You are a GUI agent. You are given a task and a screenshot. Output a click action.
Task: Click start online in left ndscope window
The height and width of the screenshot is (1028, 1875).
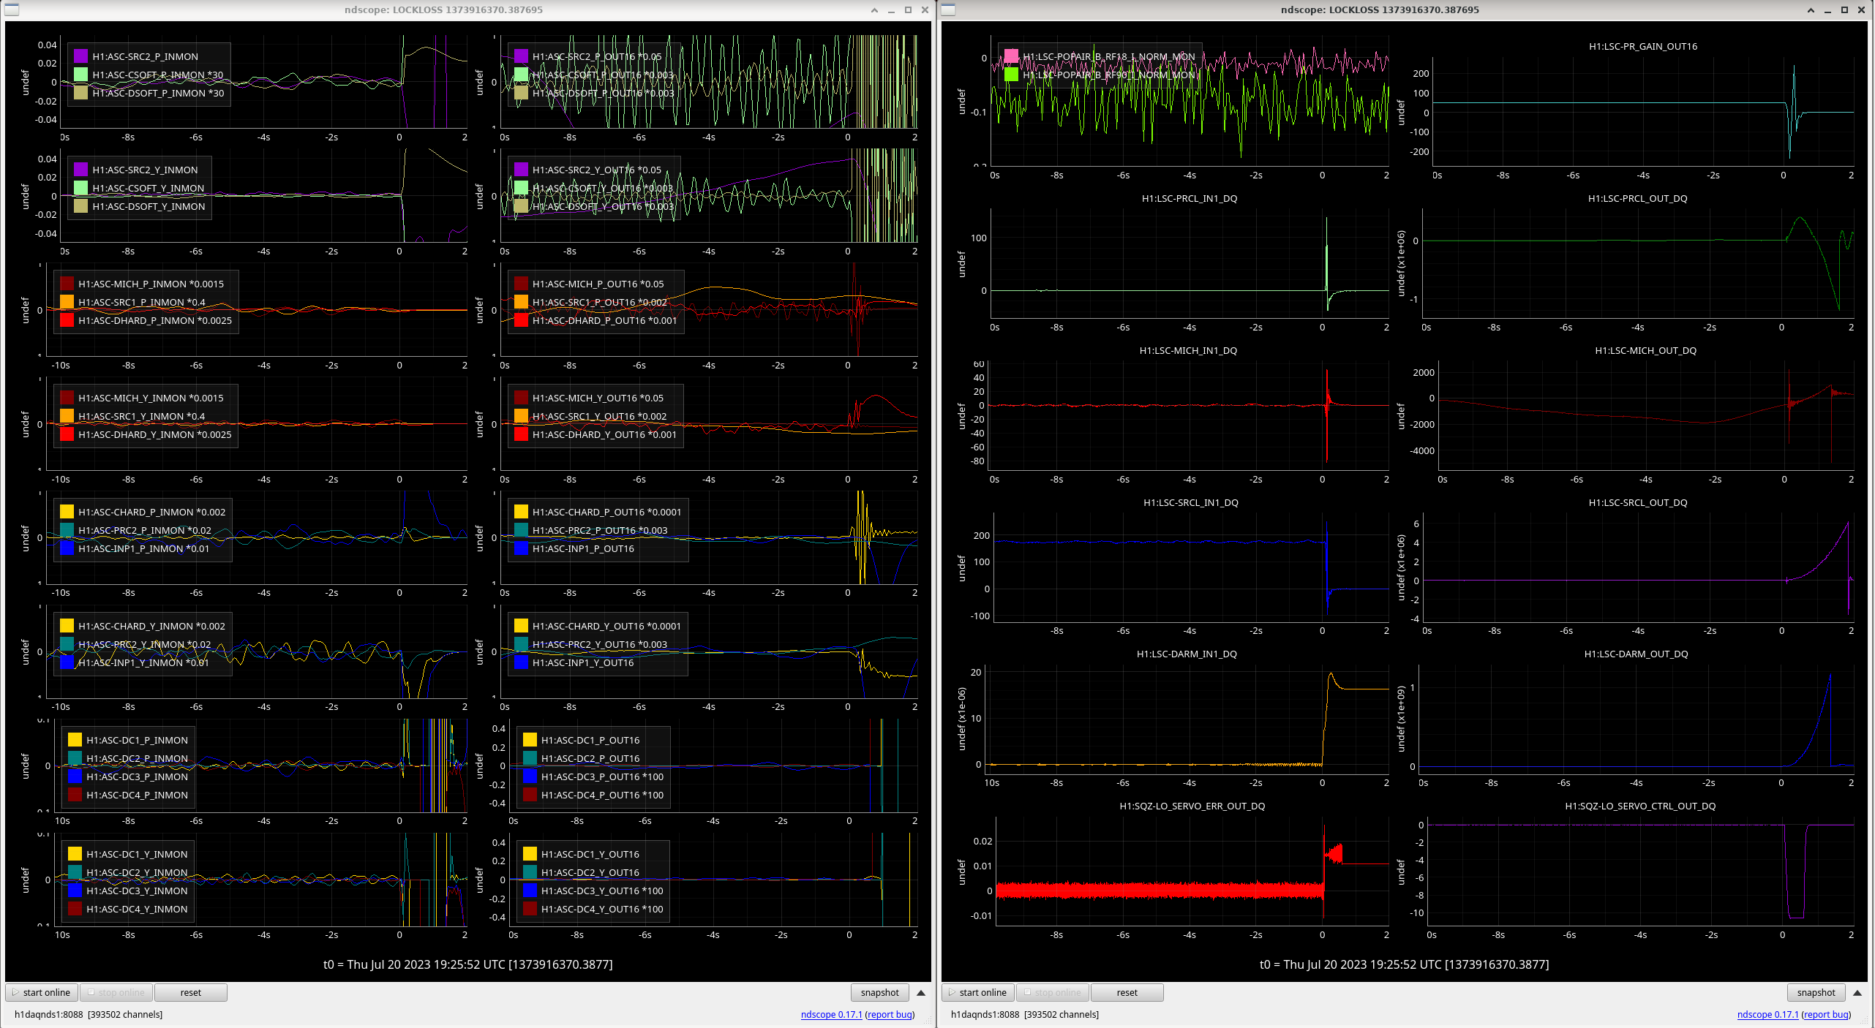[x=42, y=992]
